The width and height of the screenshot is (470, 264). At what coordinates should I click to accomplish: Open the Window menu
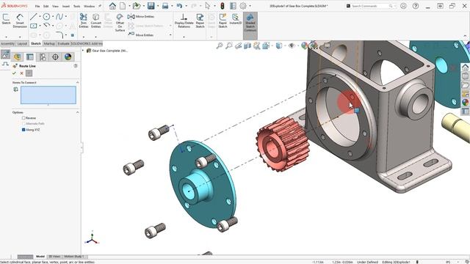89,7
